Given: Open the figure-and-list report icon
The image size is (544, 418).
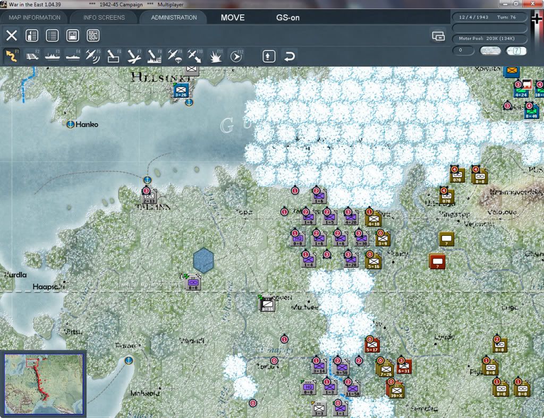Looking at the screenshot, I should point(32,36).
